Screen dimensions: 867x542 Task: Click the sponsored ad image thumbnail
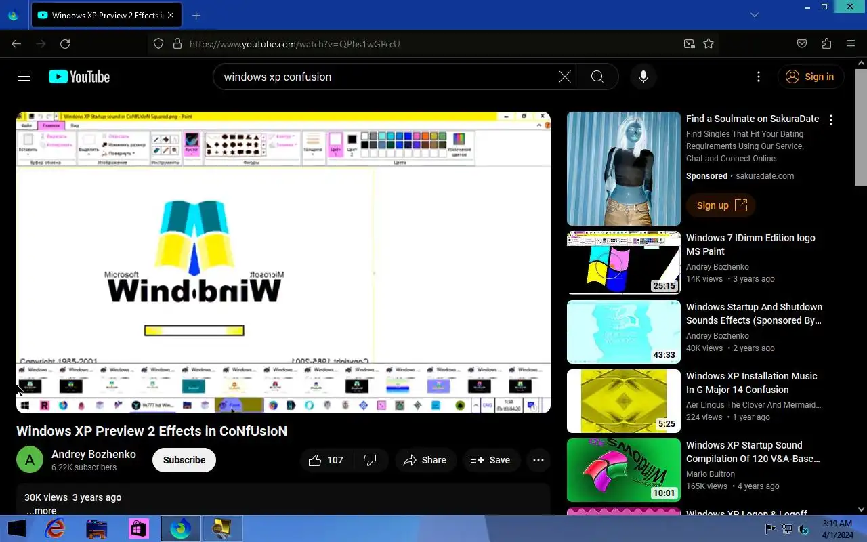pyautogui.click(x=624, y=169)
